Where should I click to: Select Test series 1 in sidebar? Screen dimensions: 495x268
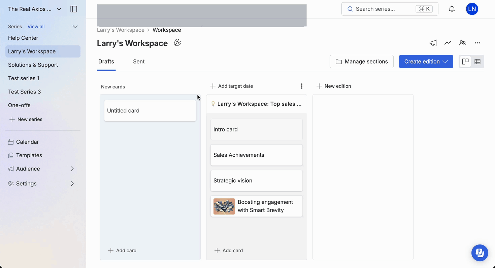24,78
